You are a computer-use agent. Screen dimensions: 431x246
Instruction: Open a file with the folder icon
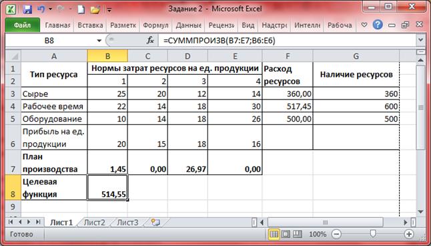point(95,10)
